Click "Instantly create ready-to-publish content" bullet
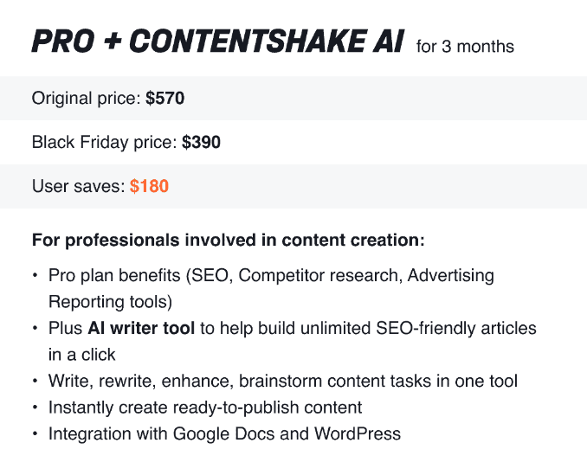Image resolution: width=587 pixels, height=475 pixels. [205, 407]
